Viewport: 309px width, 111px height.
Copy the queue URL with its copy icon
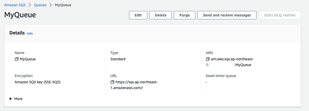coord(112,82)
